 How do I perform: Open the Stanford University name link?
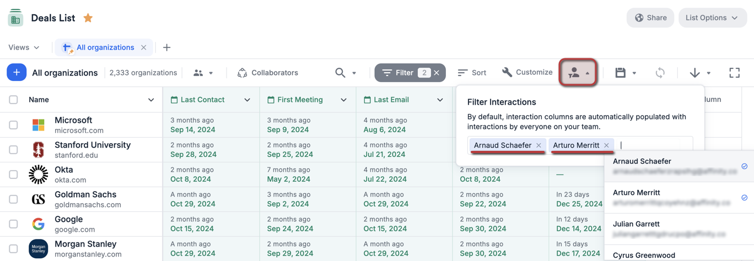pyautogui.click(x=93, y=145)
